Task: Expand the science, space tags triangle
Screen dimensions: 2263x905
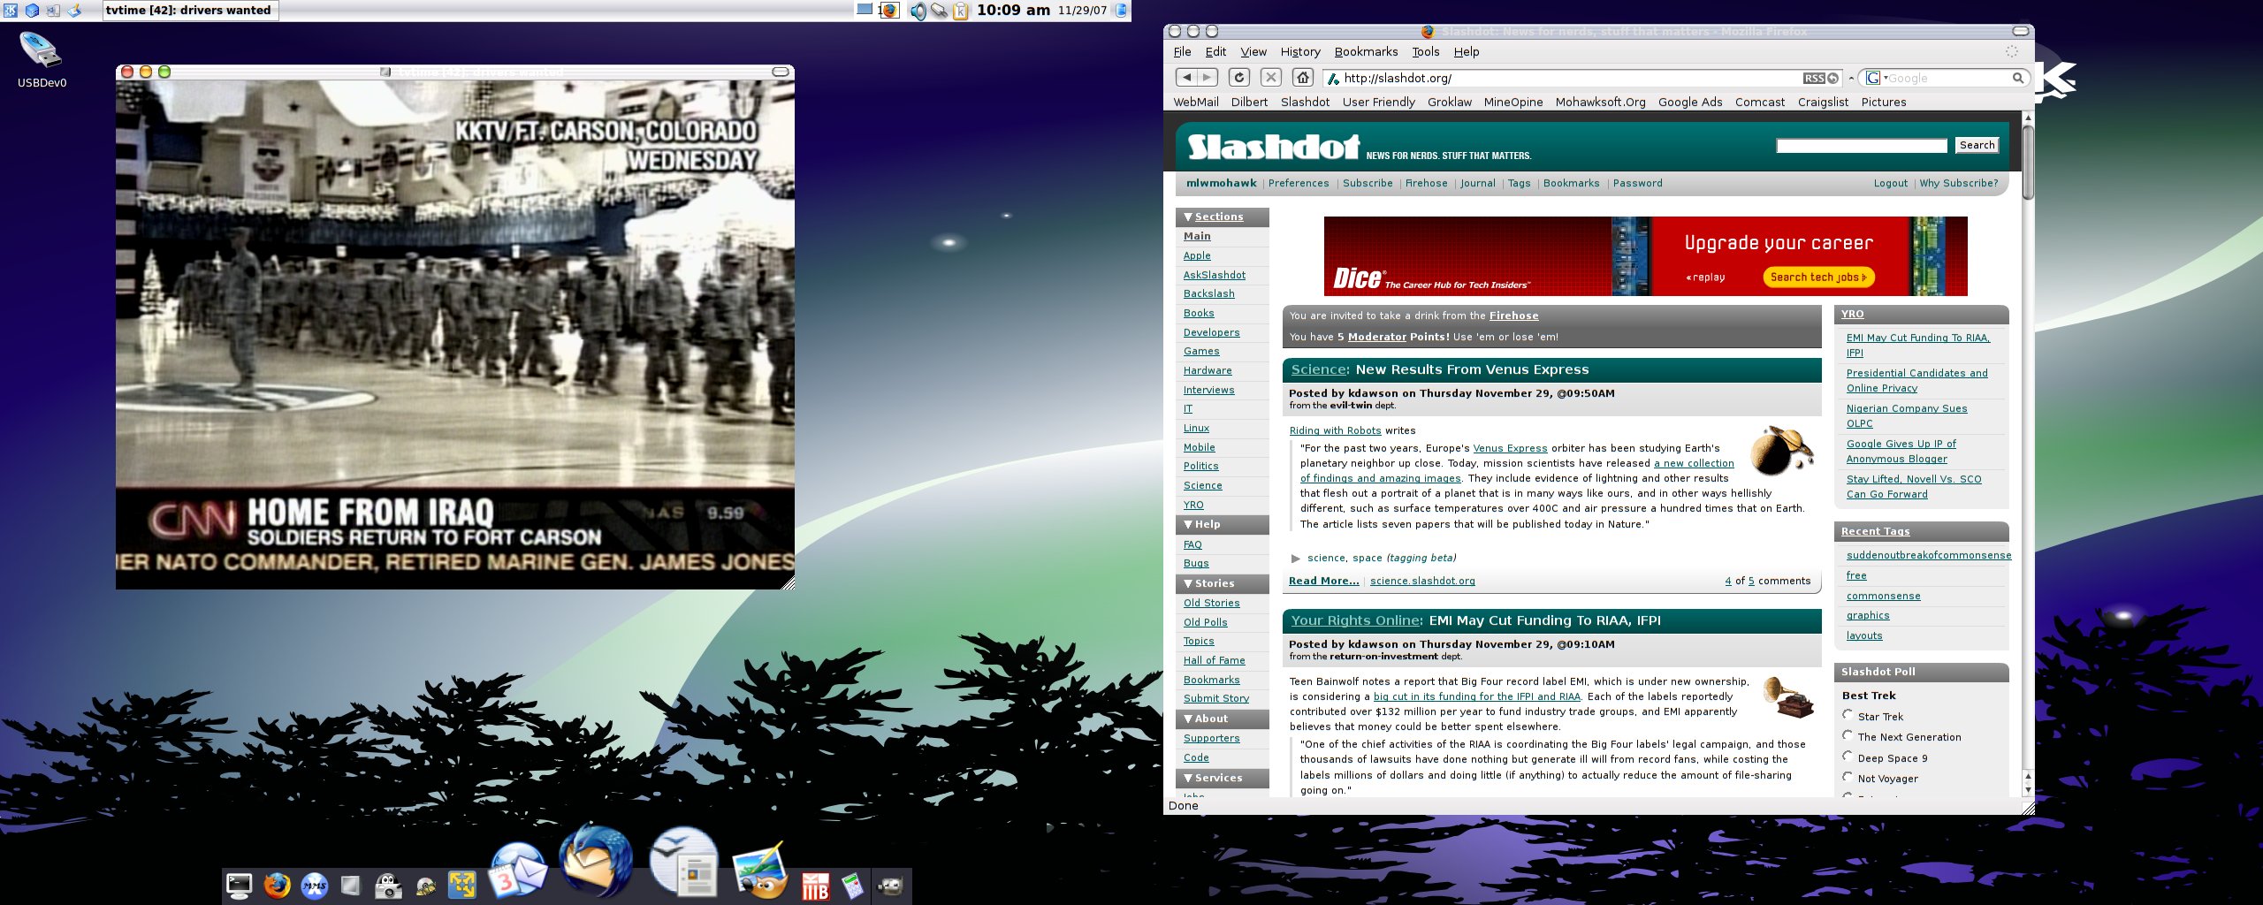Action: [1295, 559]
